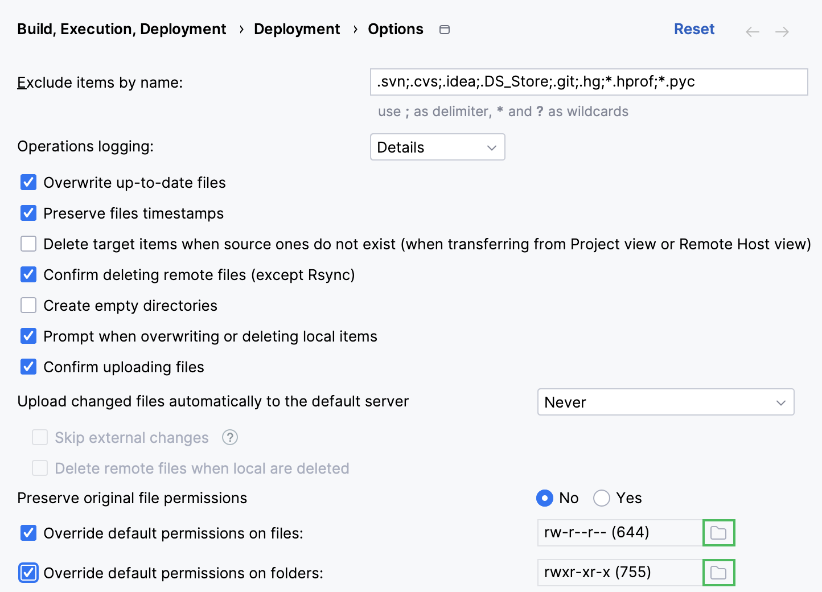Image resolution: width=822 pixels, height=592 pixels.
Task: Enable Create empty directories
Action: pyautogui.click(x=28, y=305)
